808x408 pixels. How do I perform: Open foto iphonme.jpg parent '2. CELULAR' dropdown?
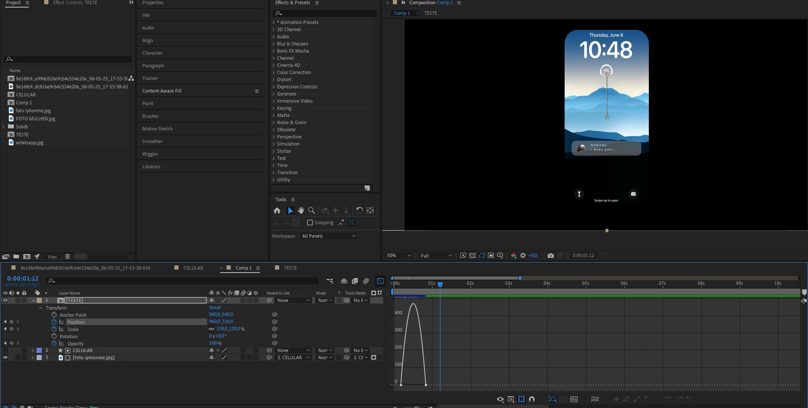(x=293, y=358)
